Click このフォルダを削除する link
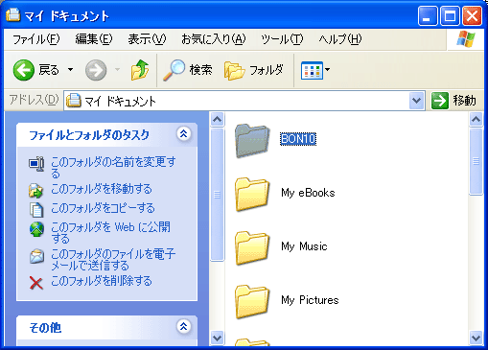This screenshot has height=350, width=488. pos(102,281)
